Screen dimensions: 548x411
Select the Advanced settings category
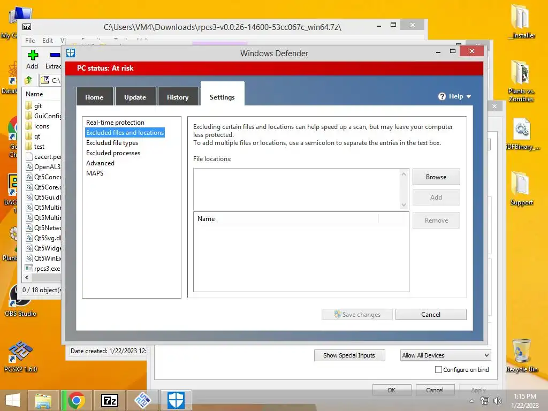coord(100,163)
